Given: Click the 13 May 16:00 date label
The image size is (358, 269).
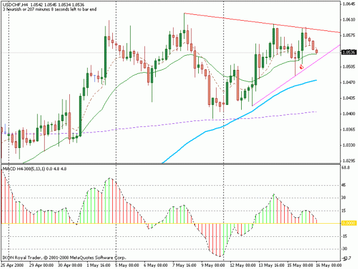Looking at the screenshot, I should pos(272,265).
